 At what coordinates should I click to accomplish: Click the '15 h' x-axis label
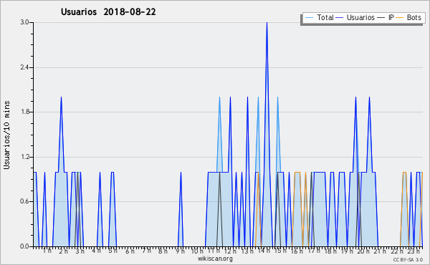pyautogui.click(x=280, y=251)
